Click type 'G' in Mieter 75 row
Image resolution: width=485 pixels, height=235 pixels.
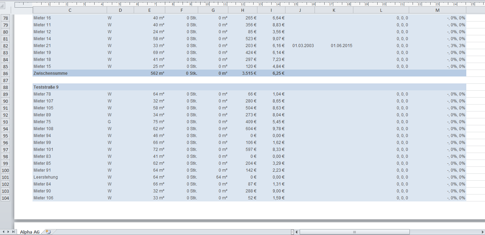[120, 121]
